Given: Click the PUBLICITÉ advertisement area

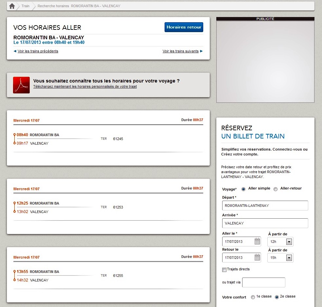Looking at the screenshot, I should click(x=265, y=62).
